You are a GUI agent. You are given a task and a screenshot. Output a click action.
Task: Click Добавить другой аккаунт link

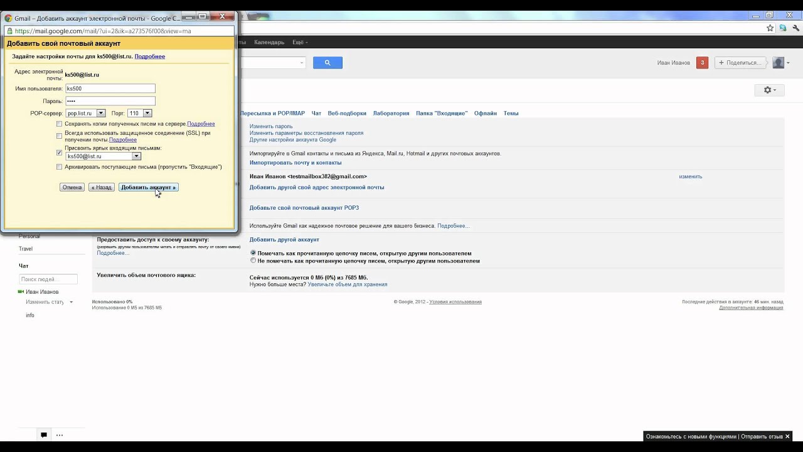(x=284, y=239)
